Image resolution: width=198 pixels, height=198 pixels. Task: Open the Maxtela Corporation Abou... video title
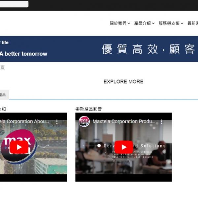tap(24, 121)
